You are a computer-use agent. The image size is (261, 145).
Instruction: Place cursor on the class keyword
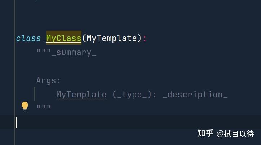pyautogui.click(x=28, y=38)
